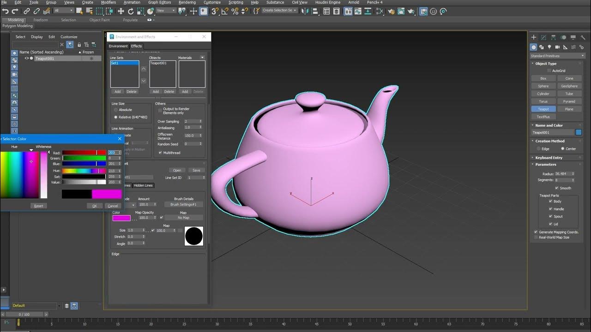The image size is (591, 332).
Task: Uncheck the Handle teapot part
Action: click(x=551, y=209)
